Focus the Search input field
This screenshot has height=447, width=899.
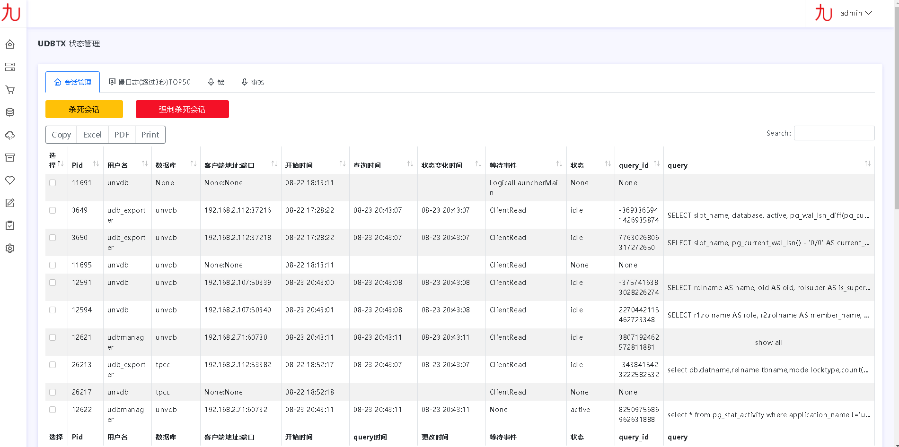834,133
